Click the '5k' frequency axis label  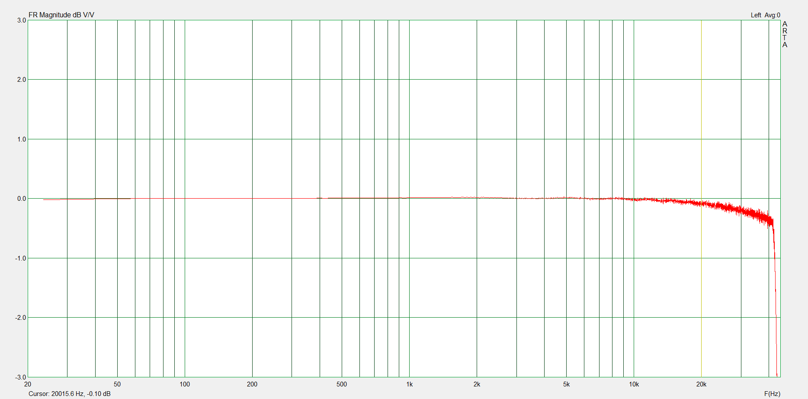566,384
